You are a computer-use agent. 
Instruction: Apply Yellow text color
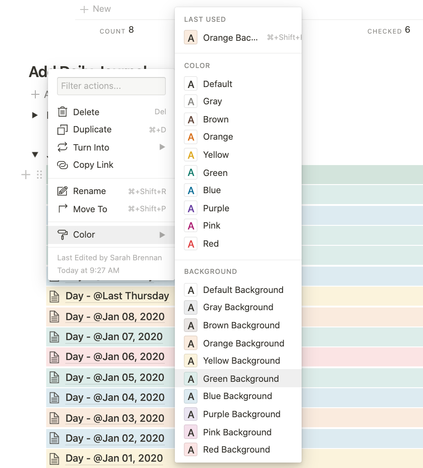click(238, 155)
